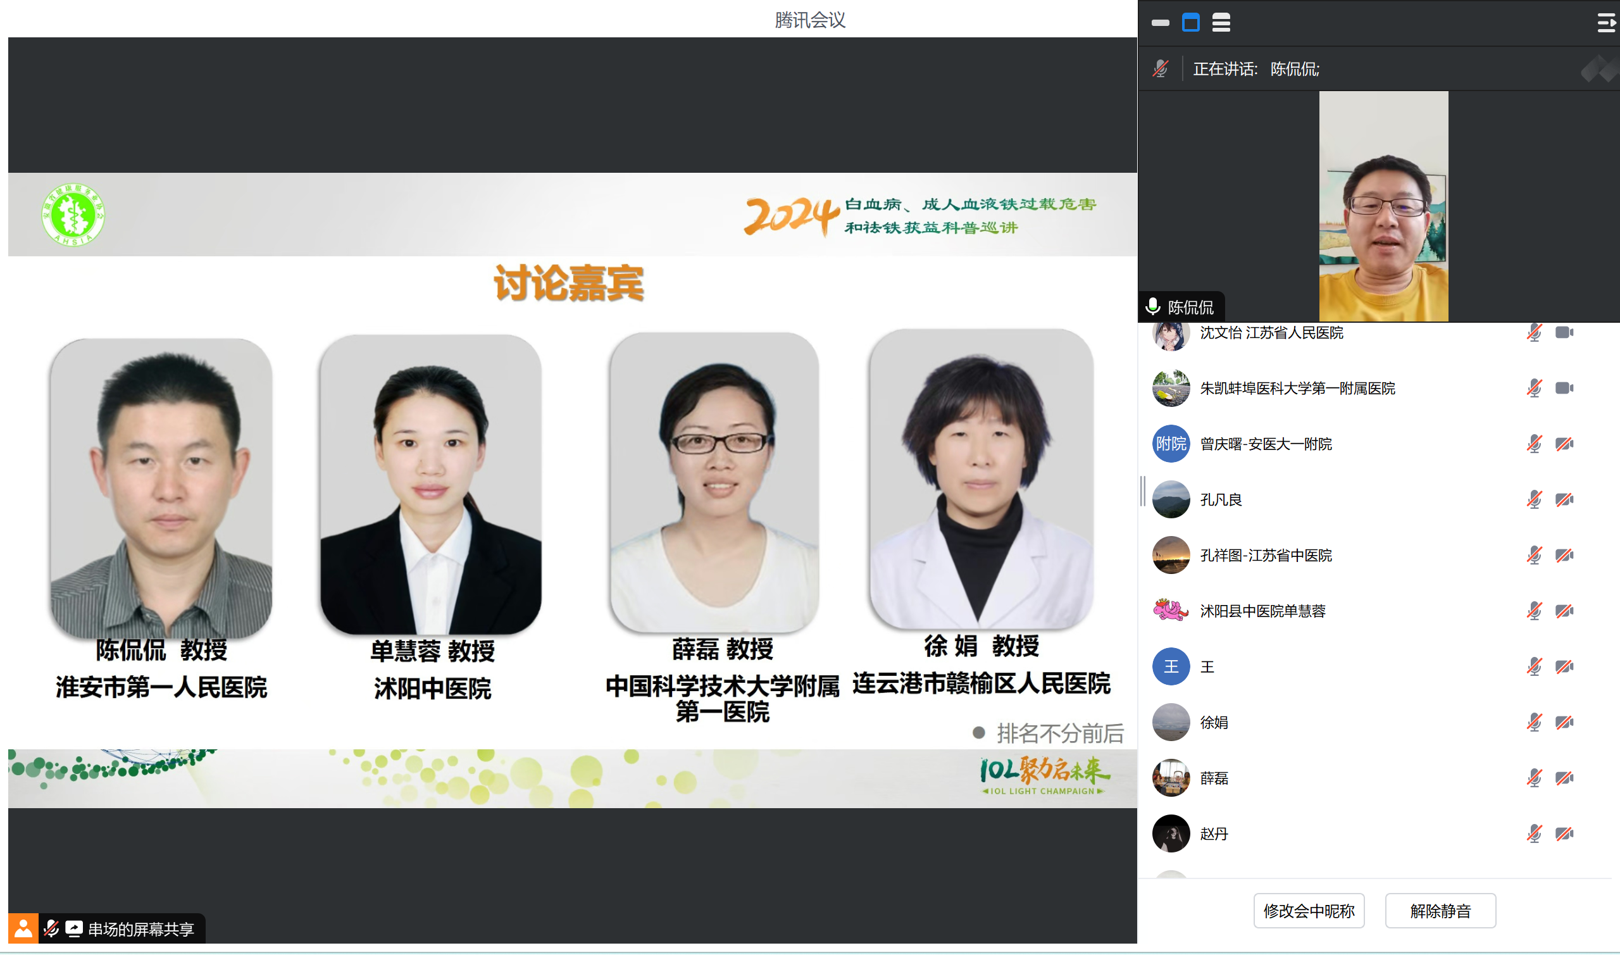Select the minimal strip view layout icon
Image resolution: width=1620 pixels, height=955 pixels.
pyautogui.click(x=1160, y=23)
